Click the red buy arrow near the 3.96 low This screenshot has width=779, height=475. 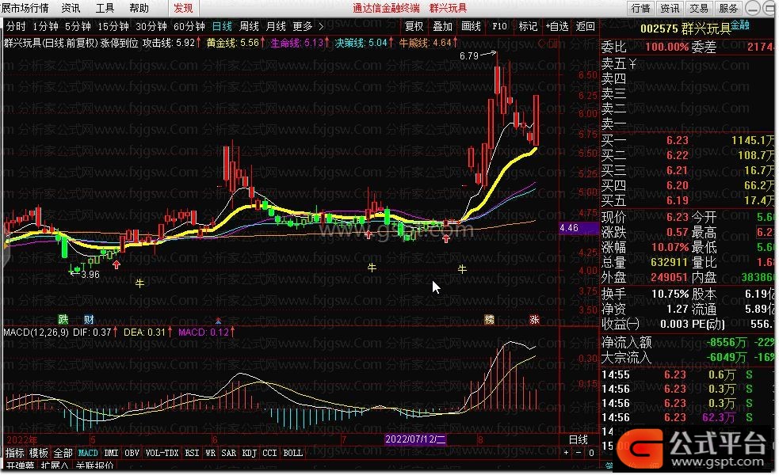tap(116, 265)
